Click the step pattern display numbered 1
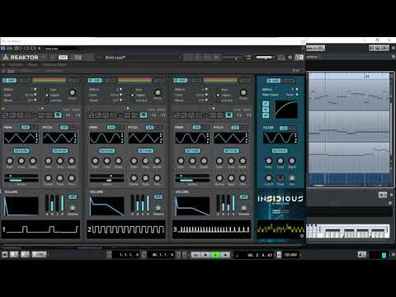 (x=40, y=229)
